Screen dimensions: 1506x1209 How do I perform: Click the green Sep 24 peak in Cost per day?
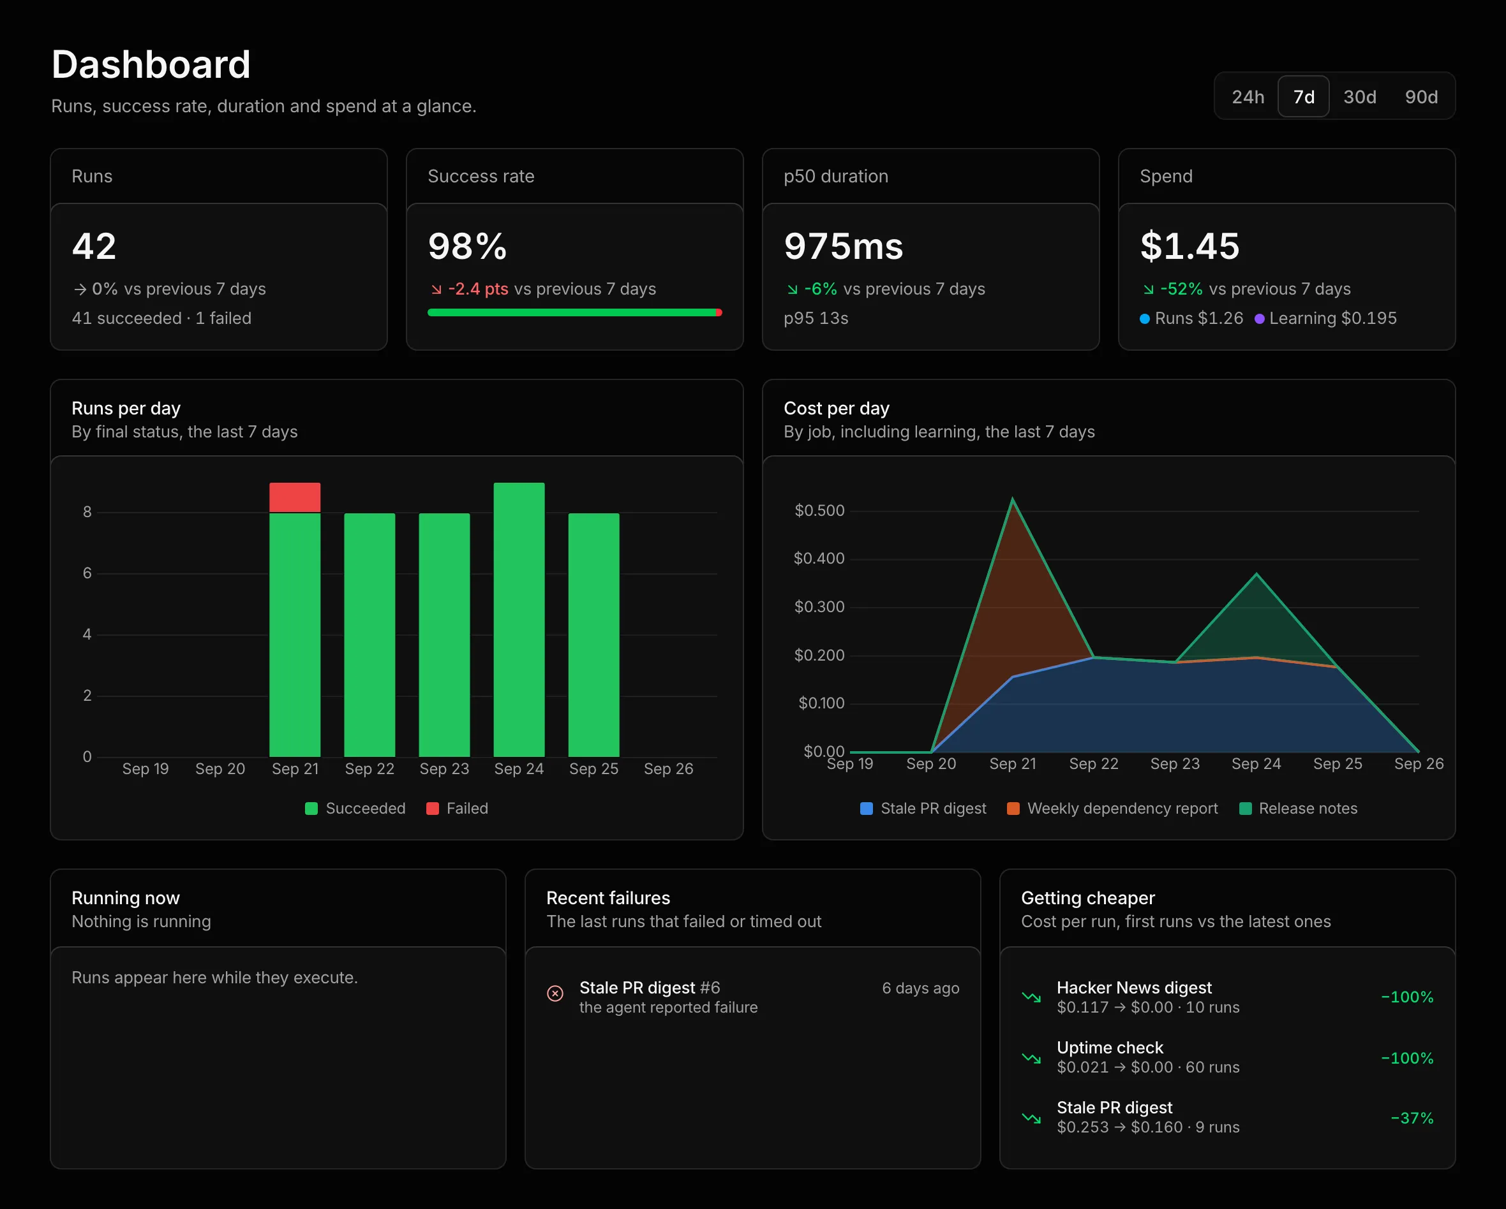click(1256, 575)
